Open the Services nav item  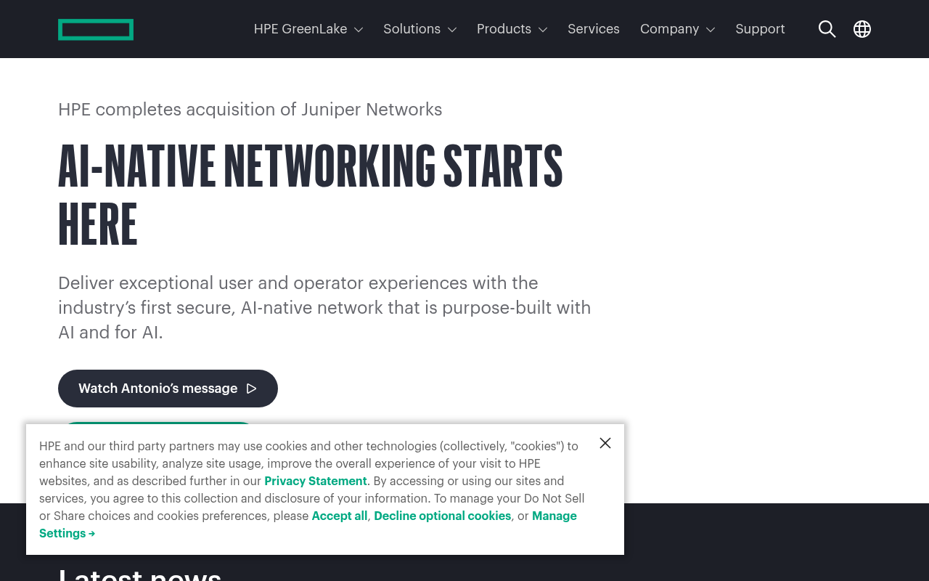tap(594, 29)
